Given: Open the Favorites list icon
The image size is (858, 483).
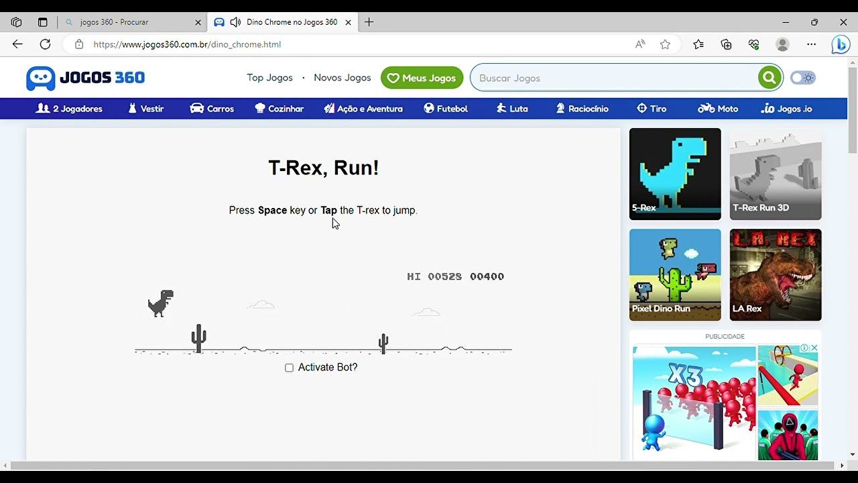Looking at the screenshot, I should point(698,44).
